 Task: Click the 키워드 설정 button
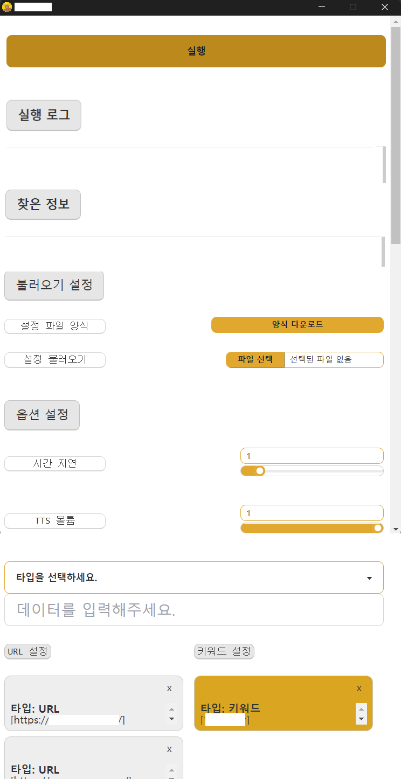click(x=224, y=651)
